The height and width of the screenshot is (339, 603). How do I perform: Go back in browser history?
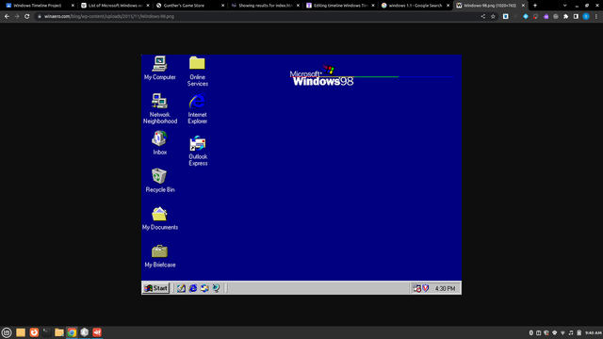point(7,17)
